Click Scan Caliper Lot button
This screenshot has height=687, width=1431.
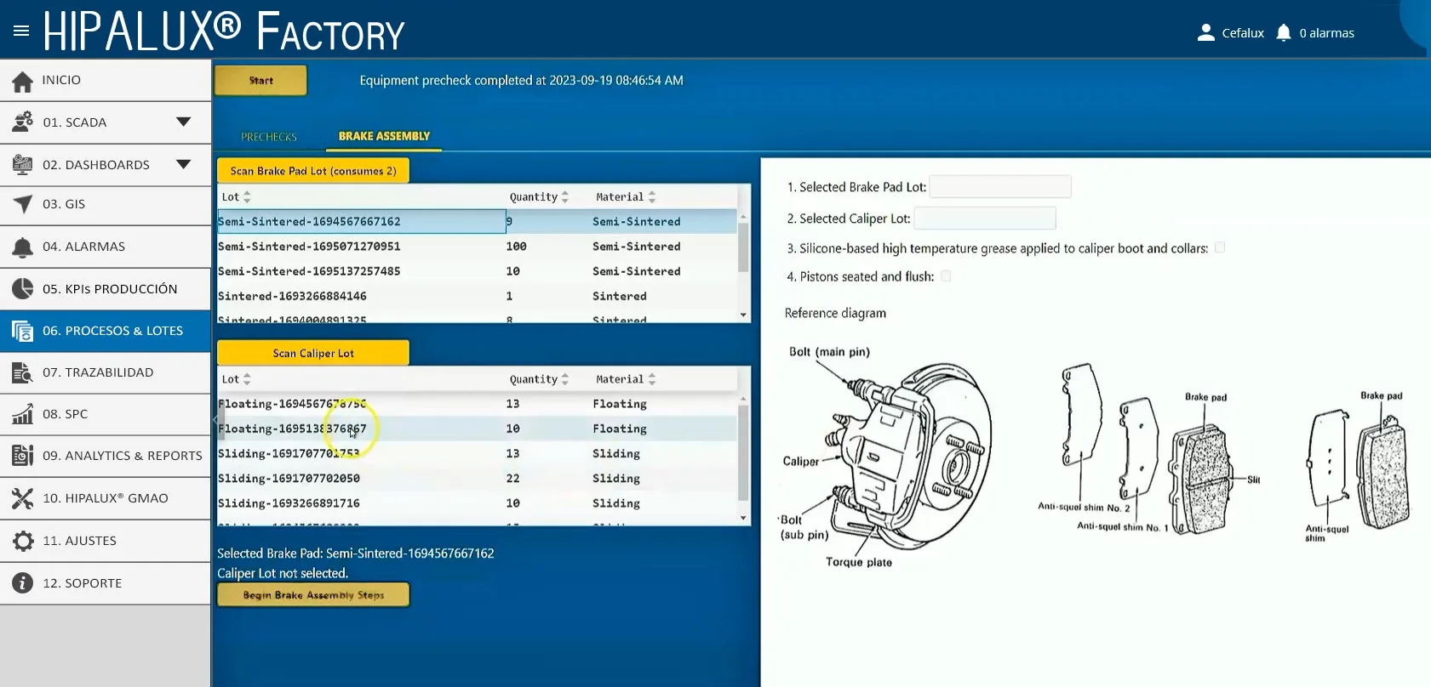point(313,353)
